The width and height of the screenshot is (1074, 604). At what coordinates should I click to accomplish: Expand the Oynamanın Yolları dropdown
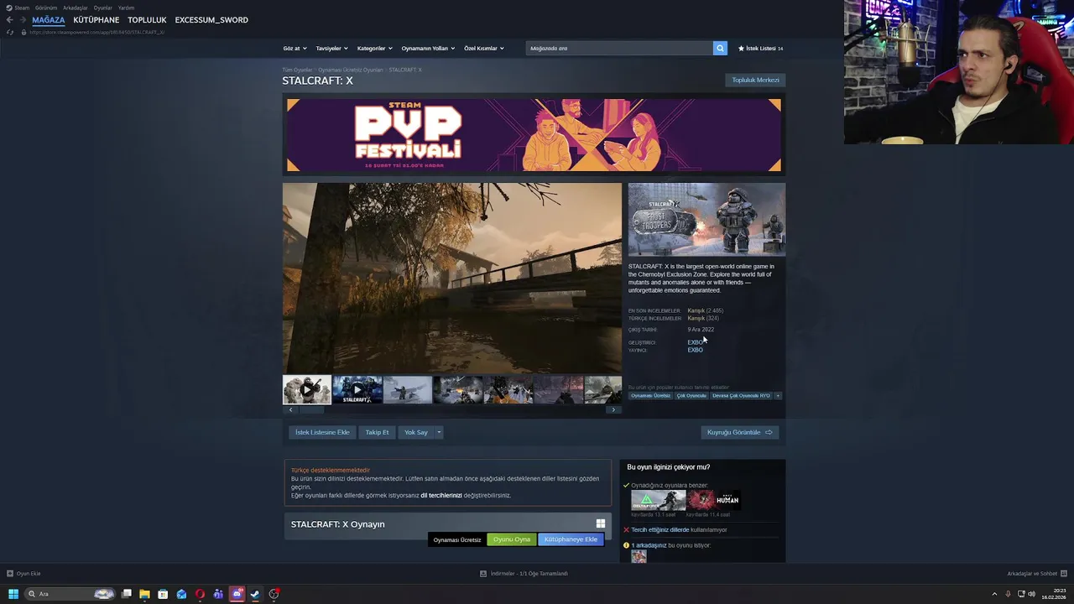[428, 49]
